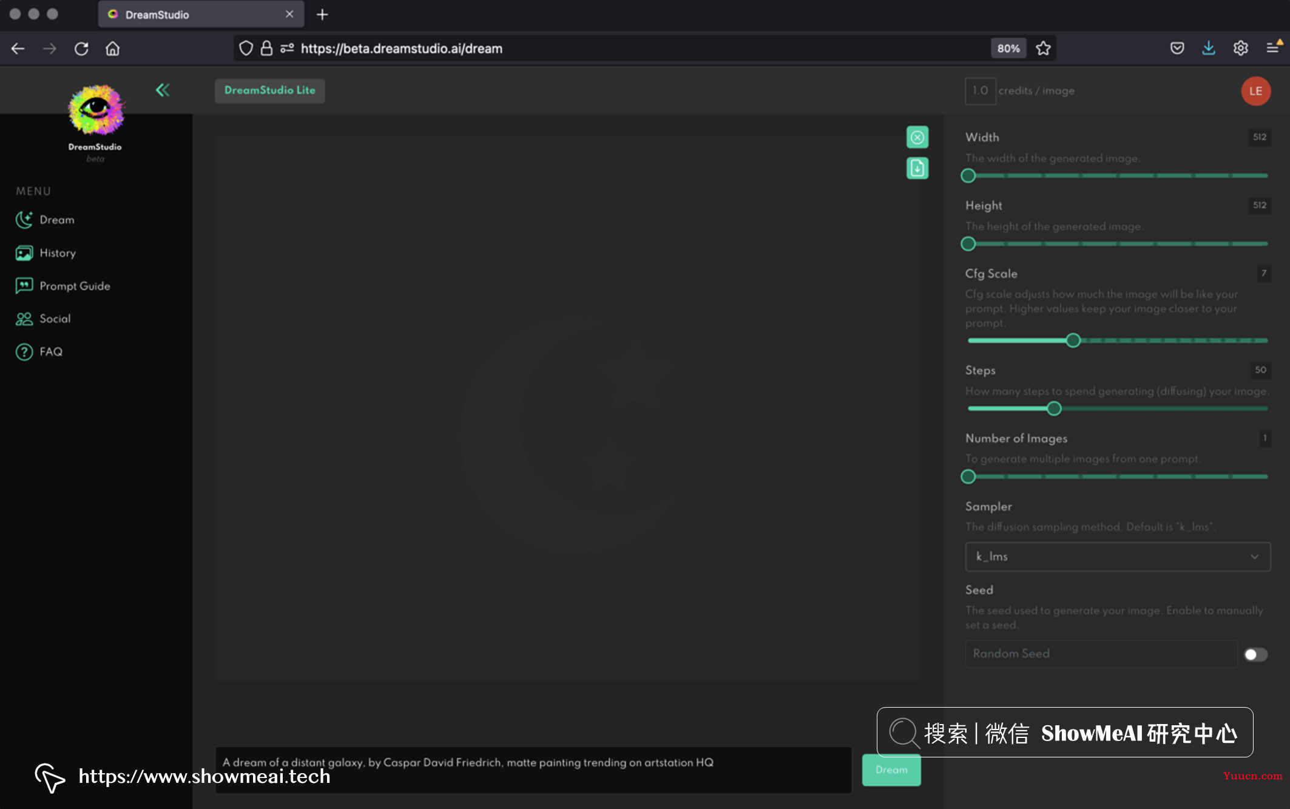Focus the Random Seed input field
This screenshot has width=1290, height=809.
1101,654
